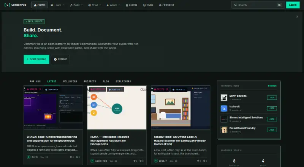Switch to the Blog tab
The width and height of the screenshot is (304, 167).
[x=106, y=82]
